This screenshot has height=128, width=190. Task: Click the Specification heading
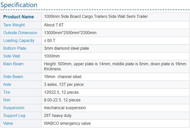pos(19,5)
